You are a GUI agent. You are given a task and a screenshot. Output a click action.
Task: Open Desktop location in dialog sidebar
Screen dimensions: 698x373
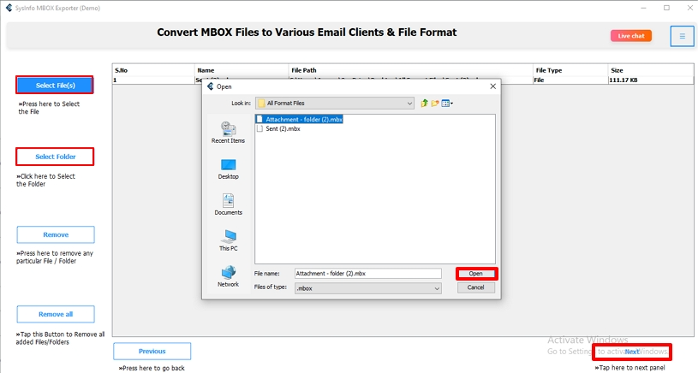coord(228,169)
